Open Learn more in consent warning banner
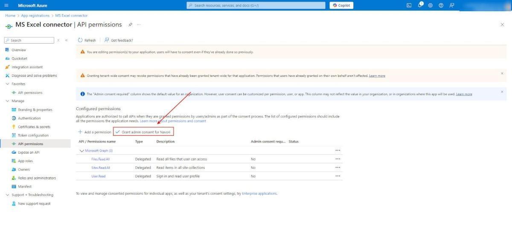This screenshot has height=243, width=512. tap(377, 76)
